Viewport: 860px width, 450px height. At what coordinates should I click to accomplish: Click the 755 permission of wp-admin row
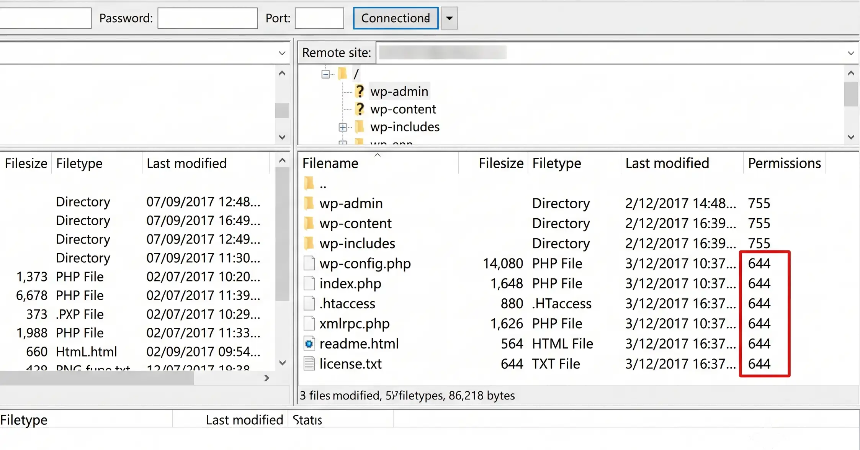point(759,203)
